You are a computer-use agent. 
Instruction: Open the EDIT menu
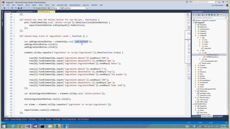click(8, 5)
